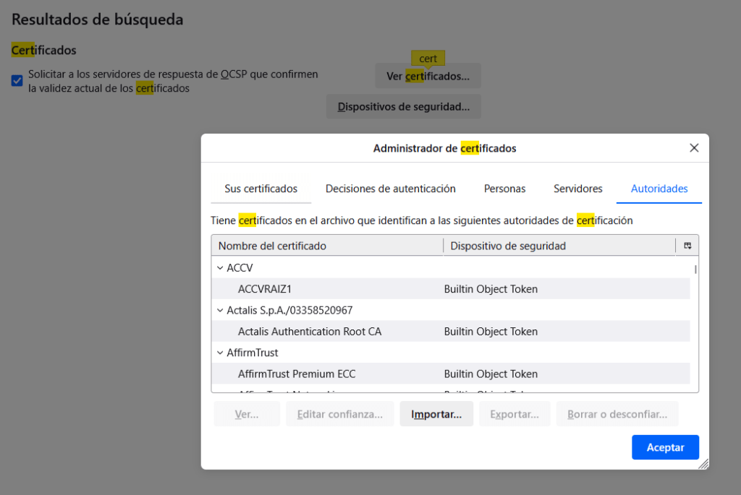Sort by Nombre del certificado column
Viewport: 741px width, 495px height.
coord(326,246)
